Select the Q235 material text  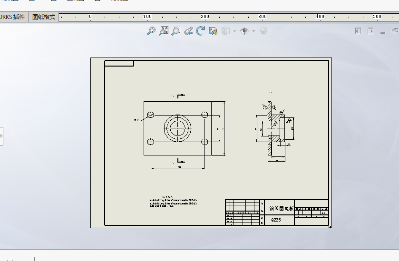tap(276, 220)
